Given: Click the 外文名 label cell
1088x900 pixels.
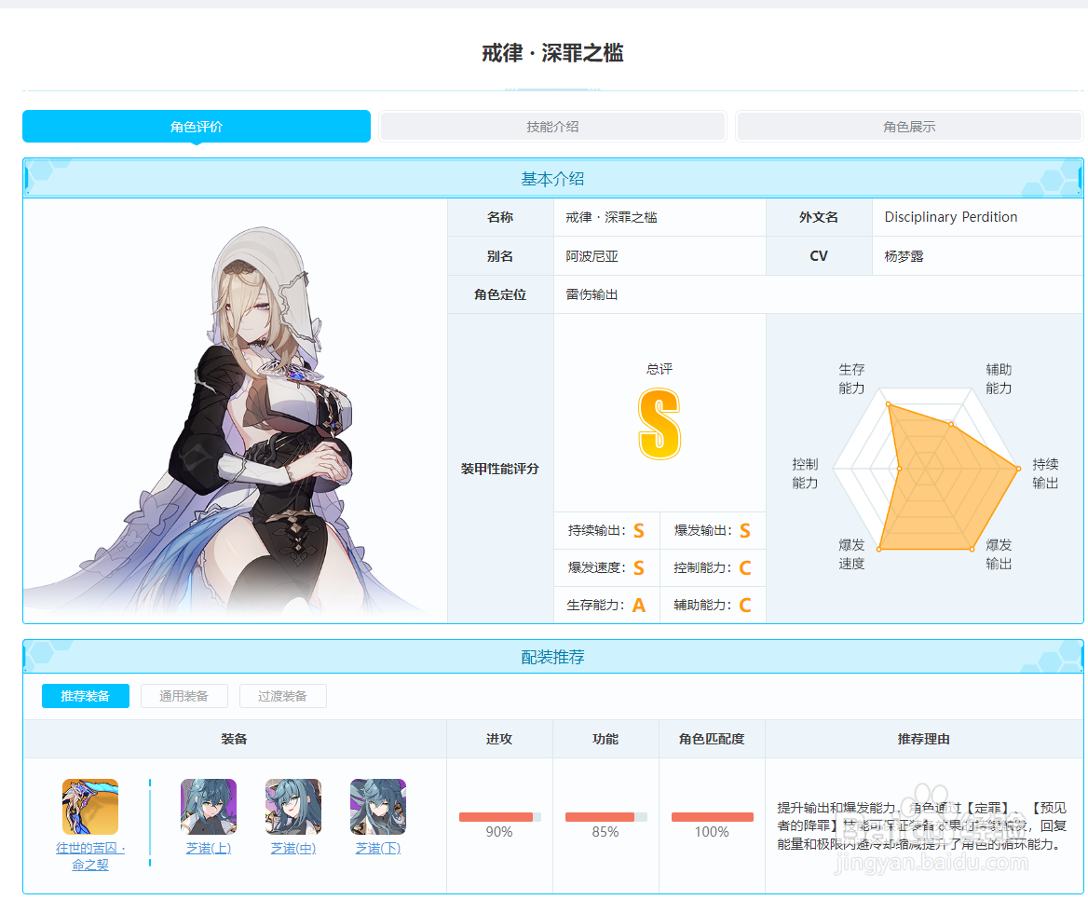Looking at the screenshot, I should [x=819, y=217].
